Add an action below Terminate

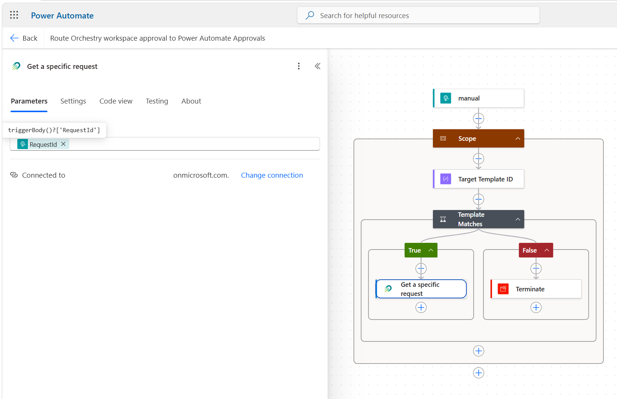pyautogui.click(x=536, y=308)
